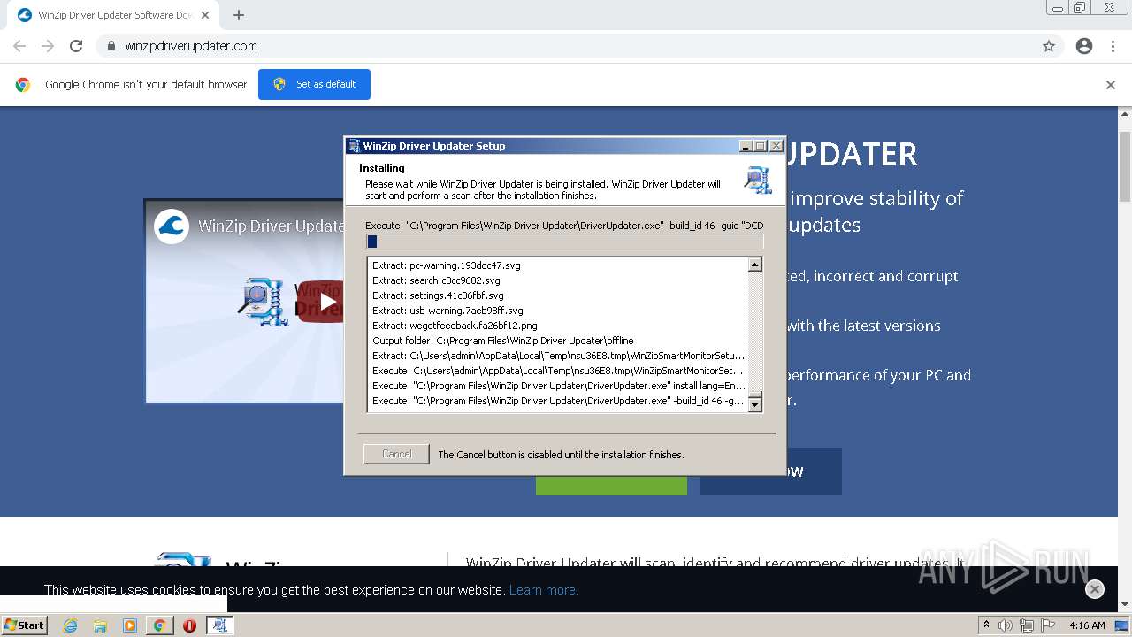This screenshot has width=1132, height=637.
Task: Close the cookie notice banner
Action: coord(1095,589)
